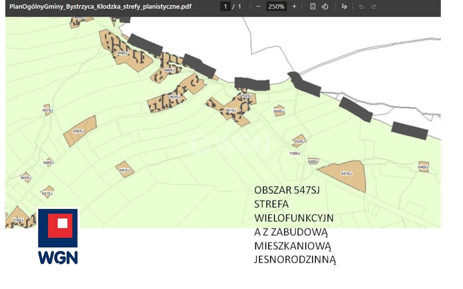Click the 543SJ zone label
The height and width of the screenshot is (289, 463).
(x=26, y=178)
